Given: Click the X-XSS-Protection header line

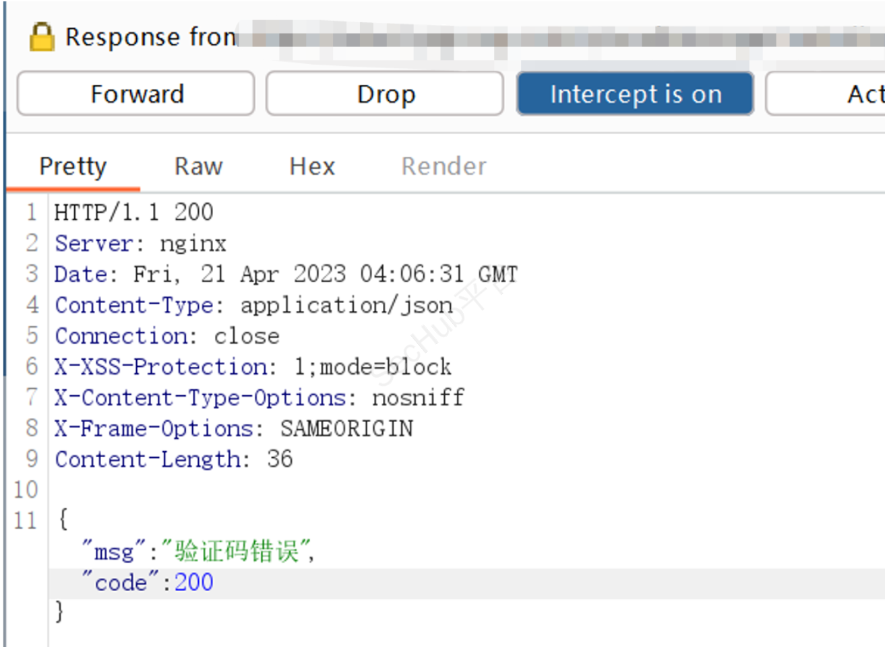Looking at the screenshot, I should (x=253, y=367).
